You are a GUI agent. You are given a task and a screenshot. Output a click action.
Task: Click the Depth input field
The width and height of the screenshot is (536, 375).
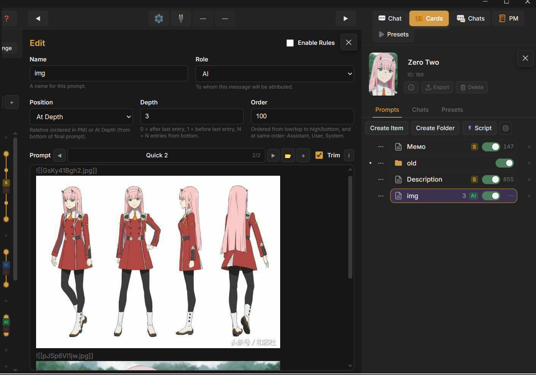(x=192, y=116)
